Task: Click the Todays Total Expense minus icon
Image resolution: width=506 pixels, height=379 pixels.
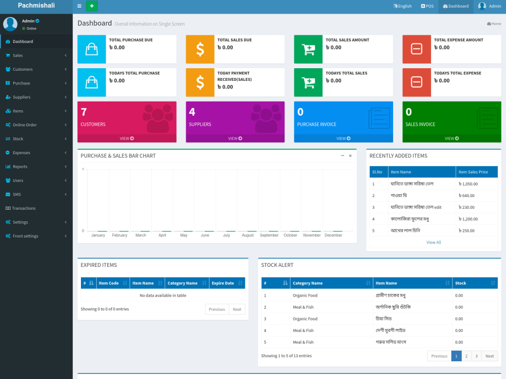Action: tap(416, 82)
